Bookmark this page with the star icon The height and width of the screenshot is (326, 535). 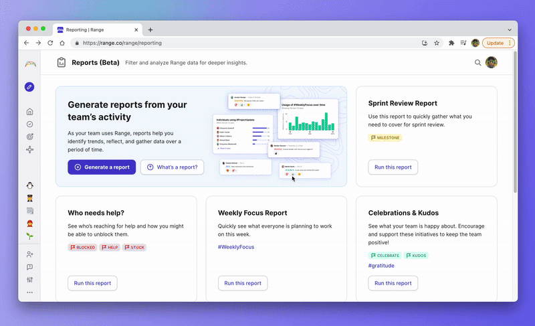click(437, 43)
